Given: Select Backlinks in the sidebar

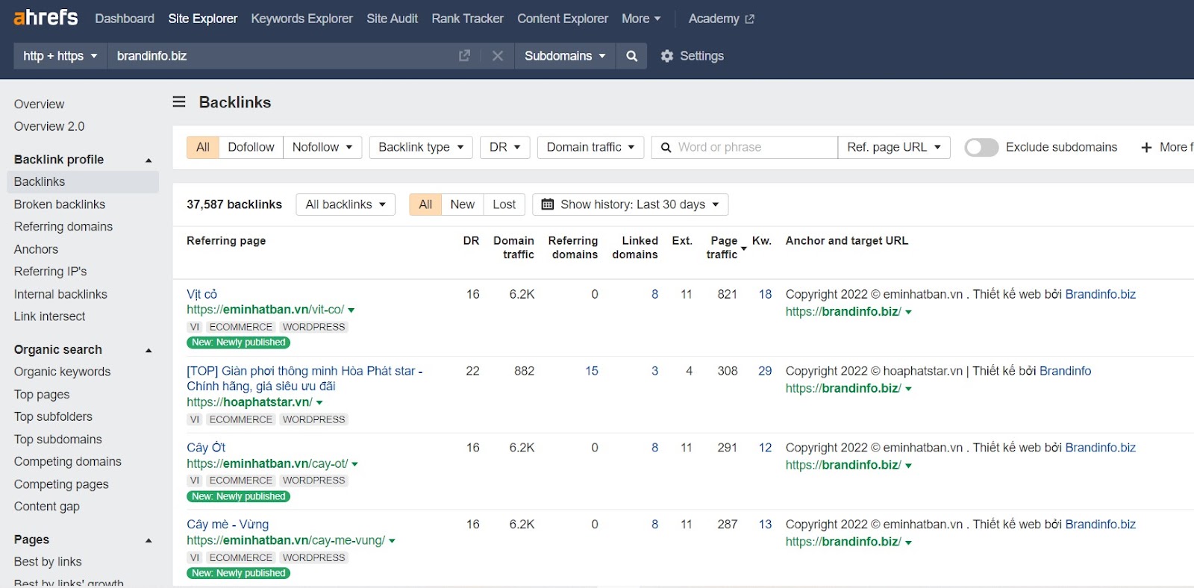Looking at the screenshot, I should pyautogui.click(x=83, y=182).
